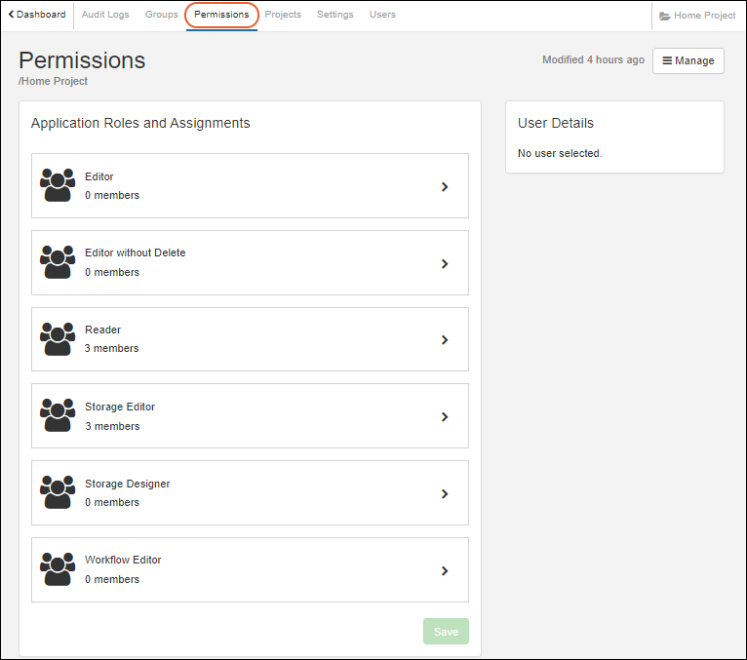This screenshot has width=747, height=660.
Task: Click the hamburger icon in Manage button
Action: (x=667, y=60)
